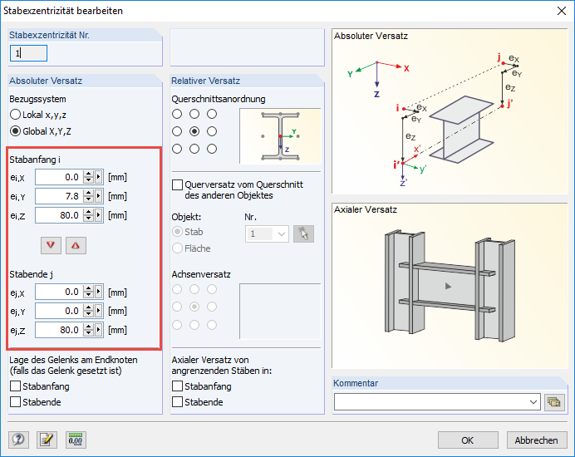
Task: Click OK to confirm eccentricity
Action: [x=468, y=440]
